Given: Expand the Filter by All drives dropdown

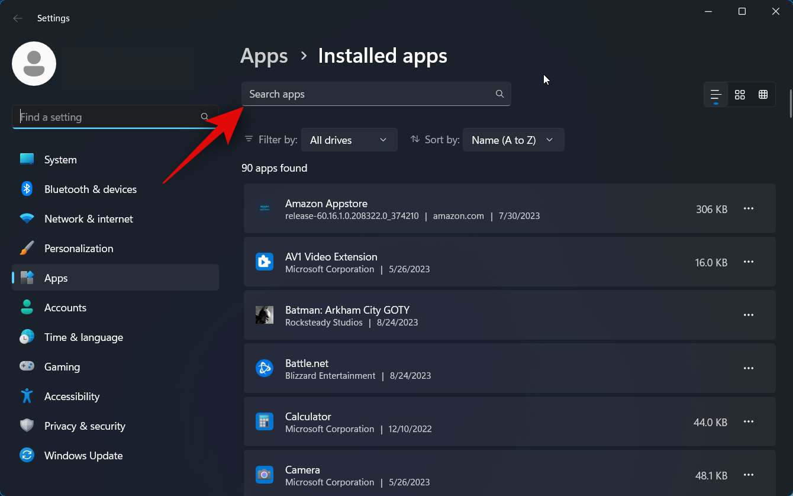Looking at the screenshot, I should click(x=349, y=140).
